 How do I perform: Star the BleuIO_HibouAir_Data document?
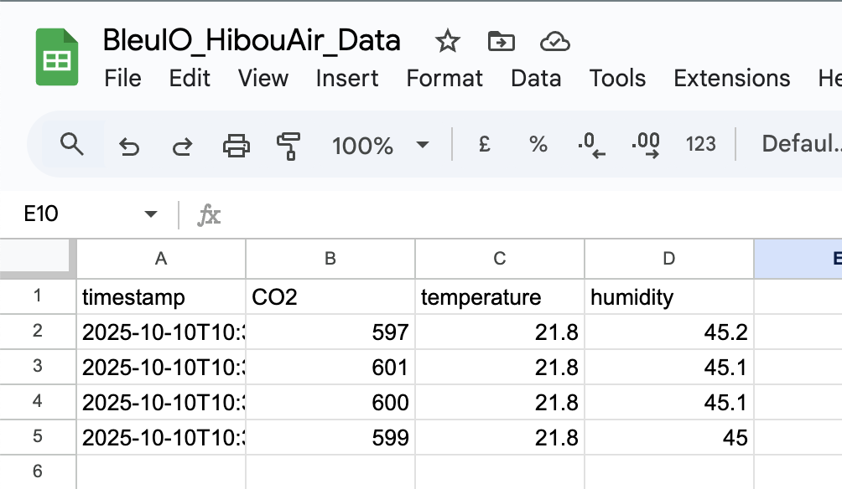point(448,41)
